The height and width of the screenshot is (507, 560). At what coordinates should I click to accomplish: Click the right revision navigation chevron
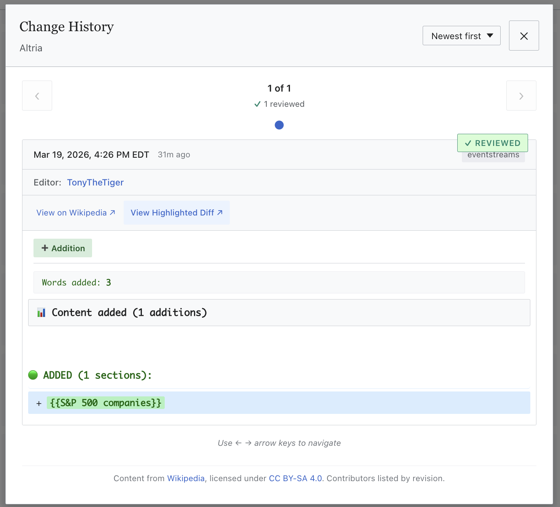[521, 95]
